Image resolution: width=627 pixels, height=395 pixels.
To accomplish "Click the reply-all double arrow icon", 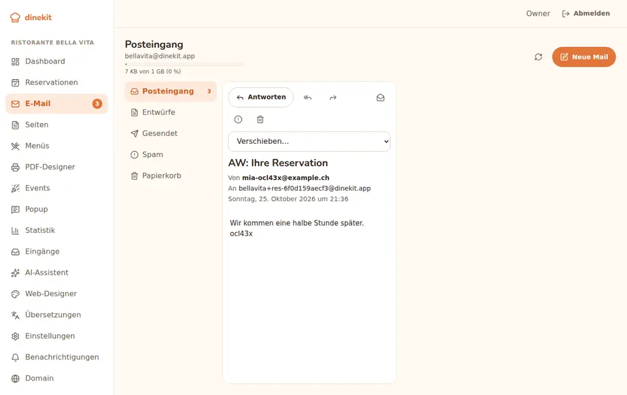I will (x=308, y=97).
